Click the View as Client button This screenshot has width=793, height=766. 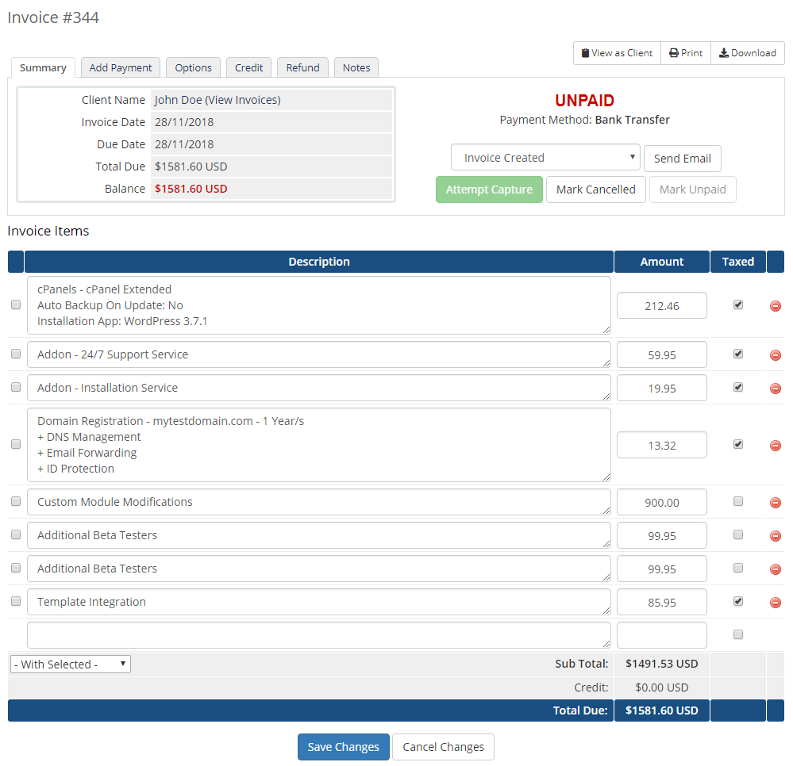click(x=617, y=53)
